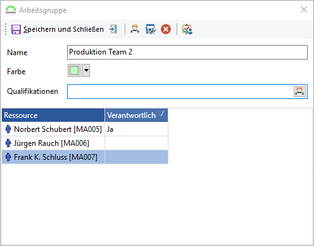This screenshot has height=246, width=314.
Task: Click Verantwortlich cell for Jürgen Rauch
Action: click(136, 143)
